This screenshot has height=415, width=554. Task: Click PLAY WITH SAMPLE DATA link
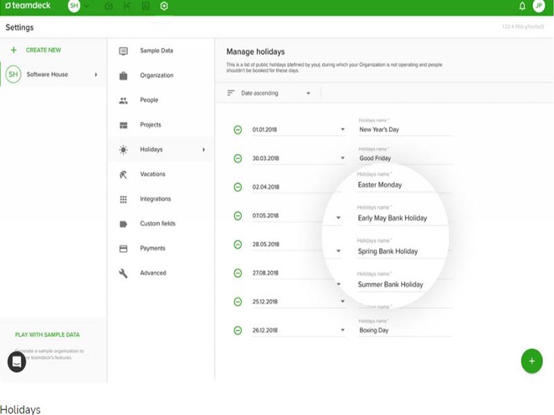coord(47,335)
